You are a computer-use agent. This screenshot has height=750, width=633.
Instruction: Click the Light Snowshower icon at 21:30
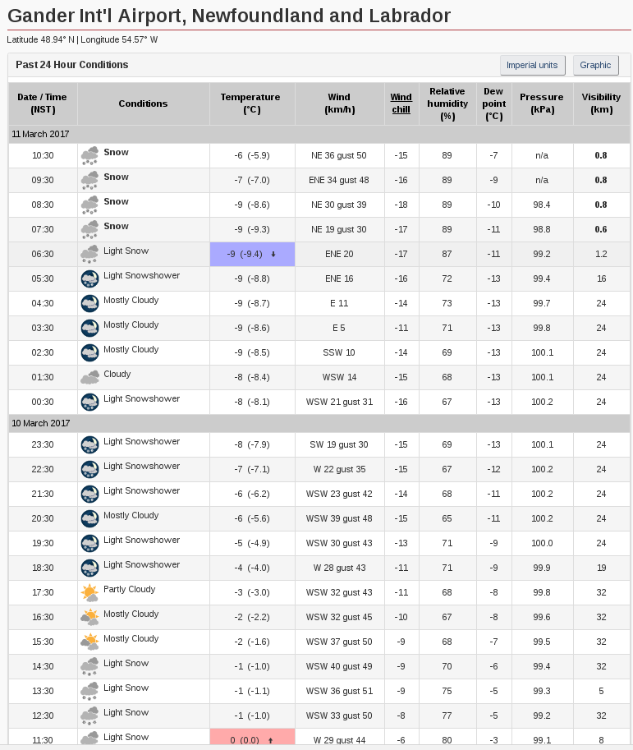click(89, 494)
